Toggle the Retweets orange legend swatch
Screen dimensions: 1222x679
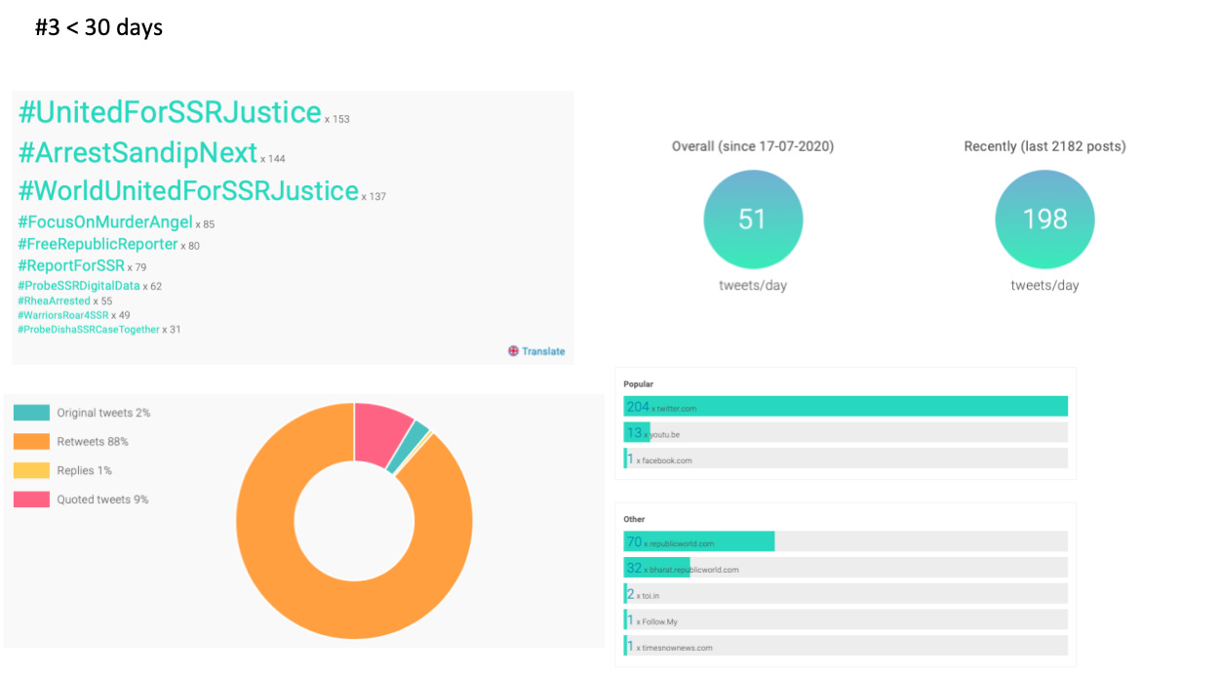point(31,442)
